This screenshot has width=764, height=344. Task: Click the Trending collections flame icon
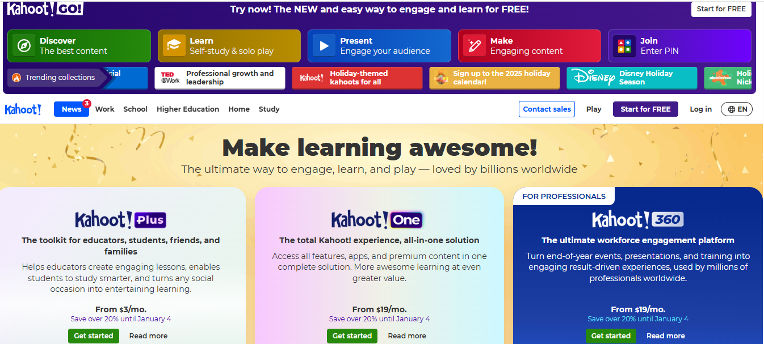(16, 78)
